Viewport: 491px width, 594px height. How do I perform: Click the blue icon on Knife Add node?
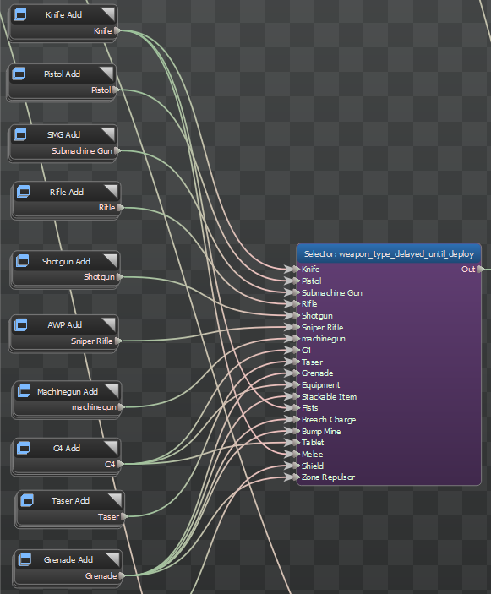19,14
